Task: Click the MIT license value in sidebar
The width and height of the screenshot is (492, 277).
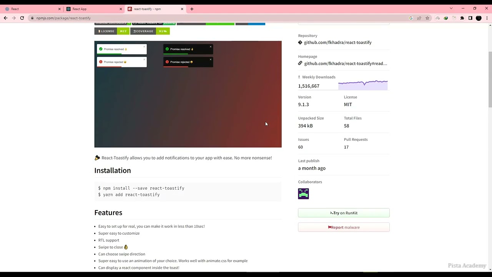Action: pos(348,105)
